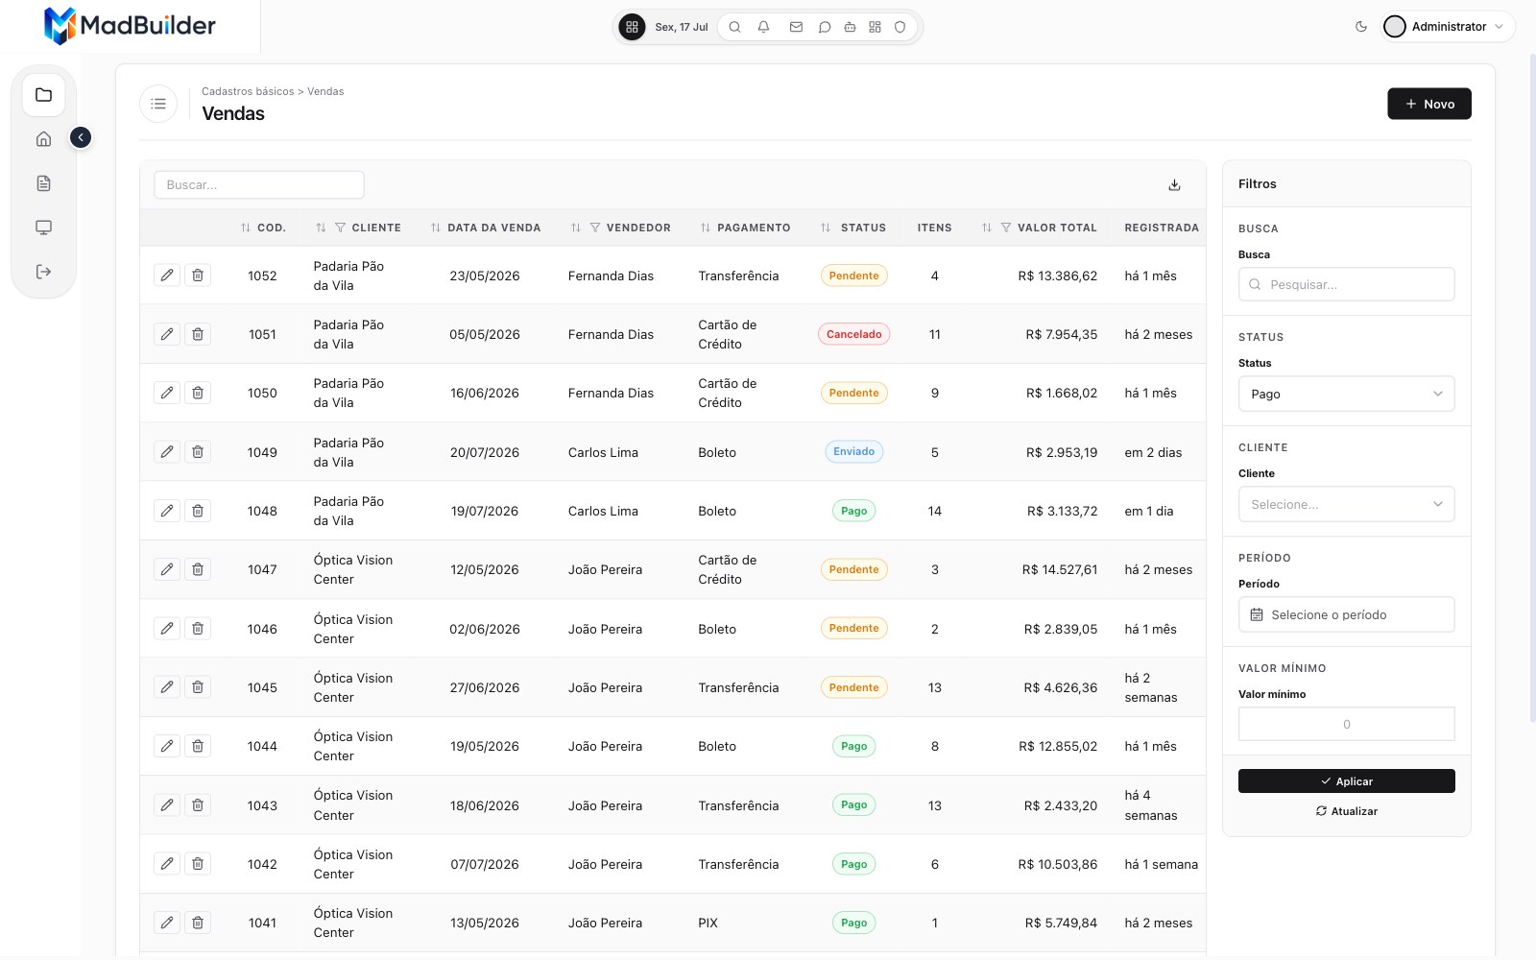Open notifications bell icon
Screen dimensions: 1536x960
tap(763, 27)
